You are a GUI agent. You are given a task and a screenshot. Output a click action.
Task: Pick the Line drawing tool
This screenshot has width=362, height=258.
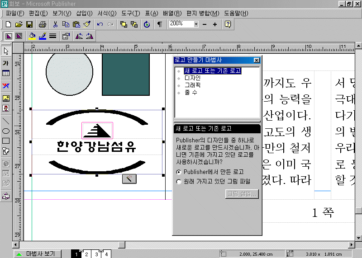point(6,121)
